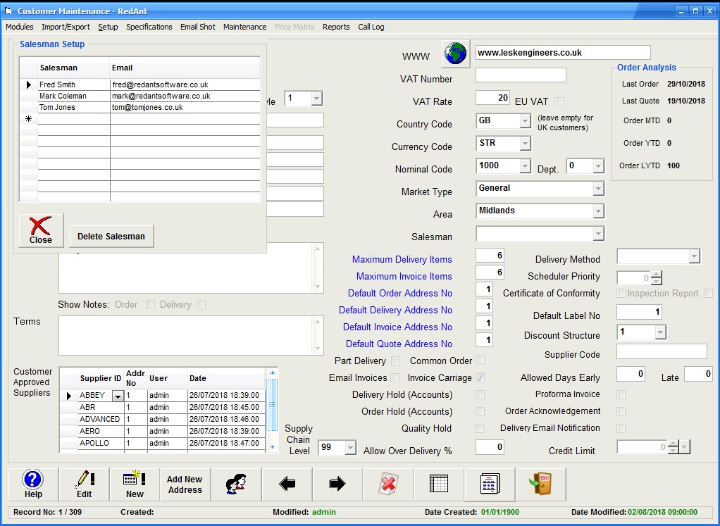Toggle the Invoice Carriage checkbox

[480, 378]
